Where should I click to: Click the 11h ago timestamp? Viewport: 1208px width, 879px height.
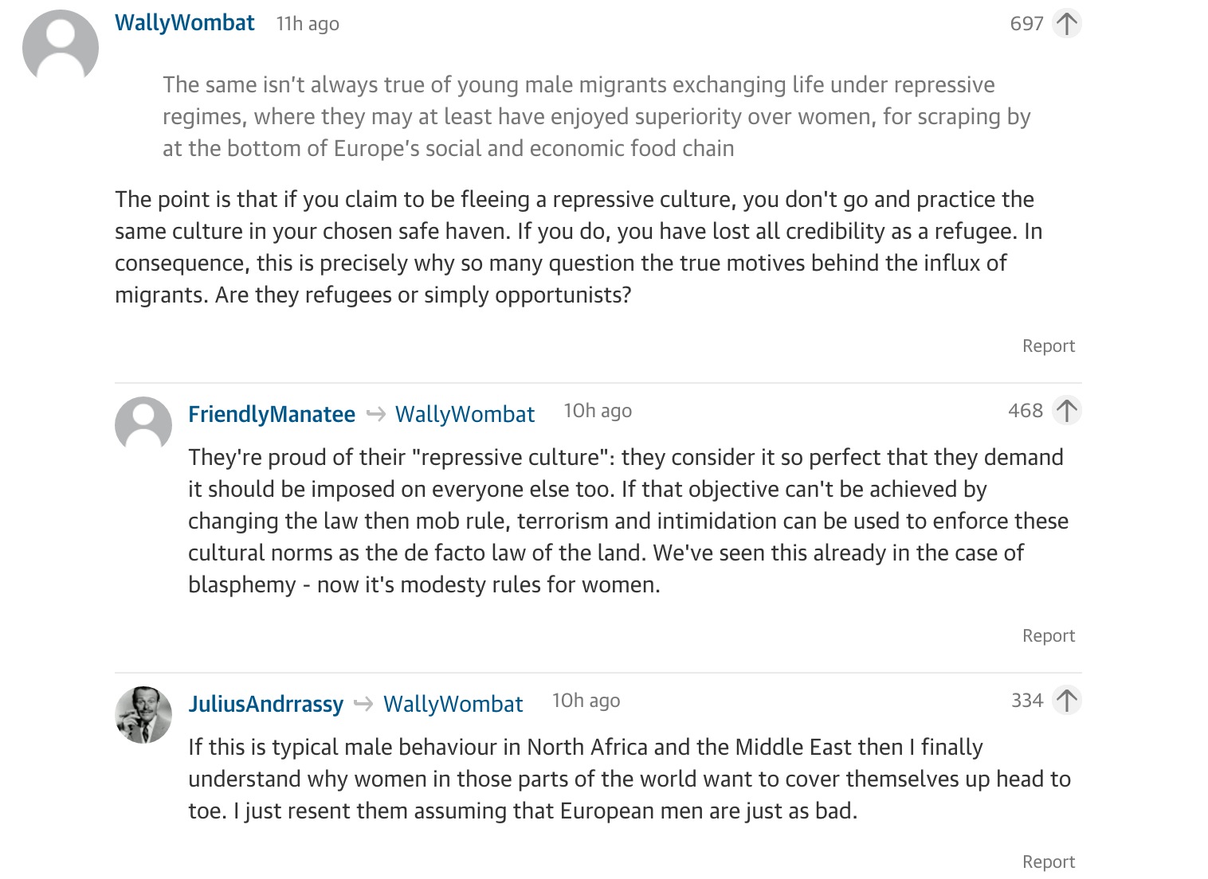[x=308, y=24]
